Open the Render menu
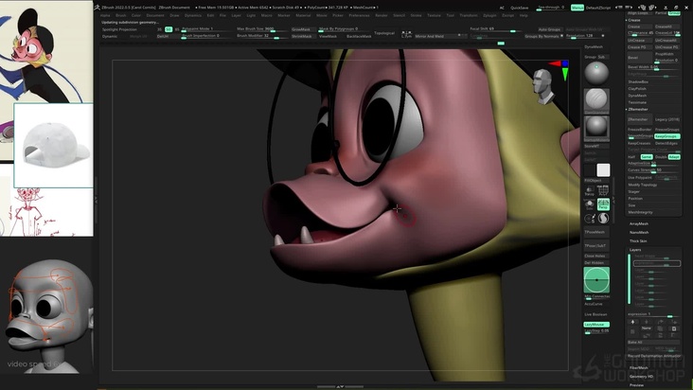The height and width of the screenshot is (390, 693). point(381,15)
